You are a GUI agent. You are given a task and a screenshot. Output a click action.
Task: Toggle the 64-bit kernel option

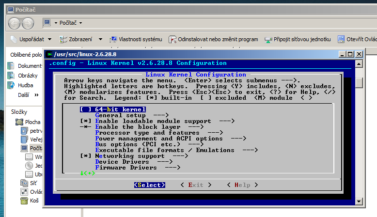[x=113, y=109]
